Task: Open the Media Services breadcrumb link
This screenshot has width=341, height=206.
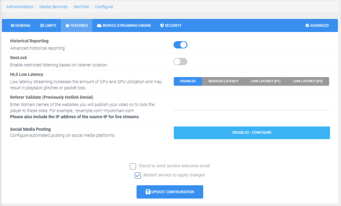Action: (x=54, y=7)
